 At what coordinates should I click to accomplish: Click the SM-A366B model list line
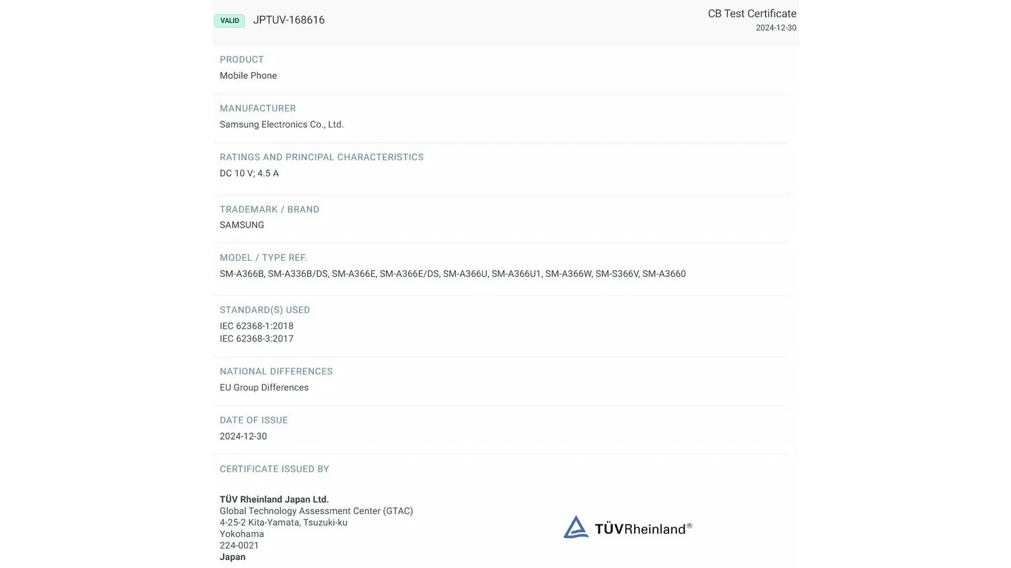(x=452, y=274)
